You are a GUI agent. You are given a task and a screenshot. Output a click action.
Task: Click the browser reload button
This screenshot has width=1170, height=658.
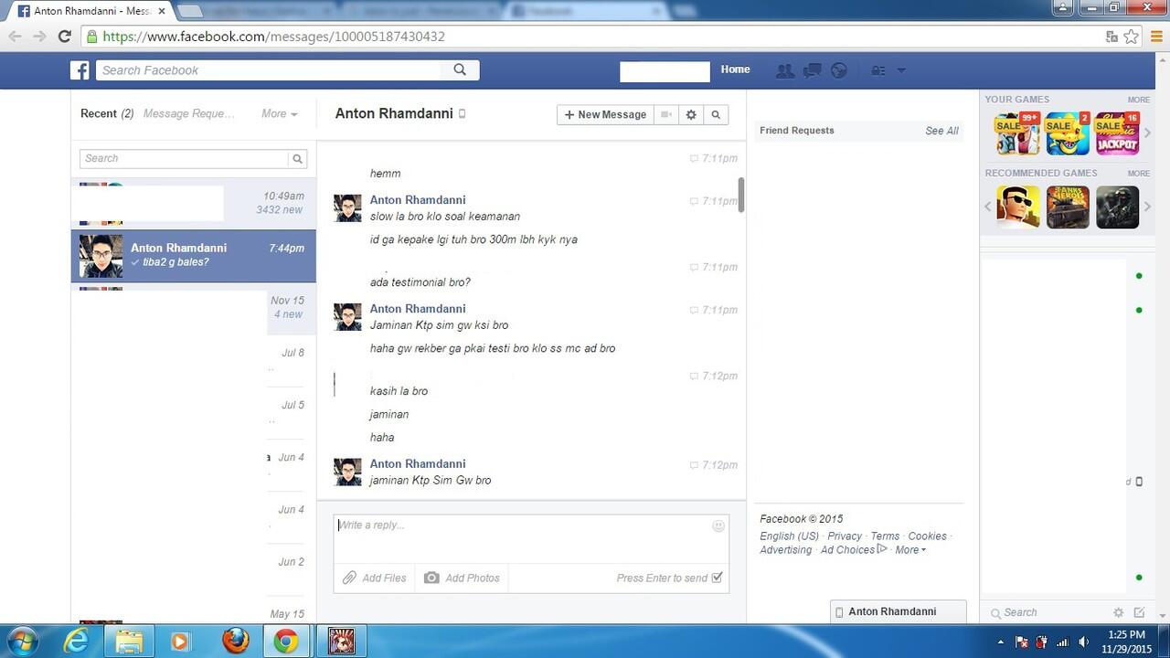(64, 37)
